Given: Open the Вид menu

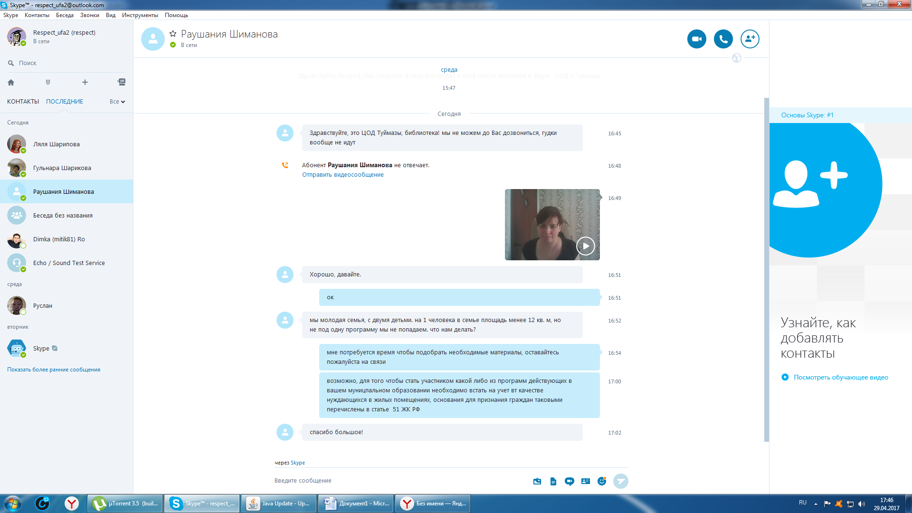Looking at the screenshot, I should pos(111,15).
